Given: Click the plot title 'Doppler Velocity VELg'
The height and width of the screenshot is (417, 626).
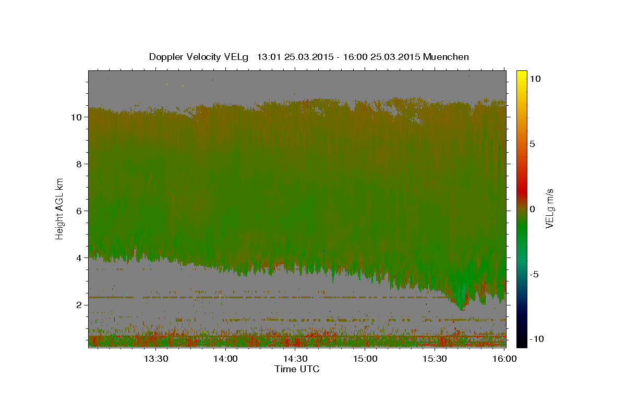Looking at the screenshot, I should [x=199, y=57].
